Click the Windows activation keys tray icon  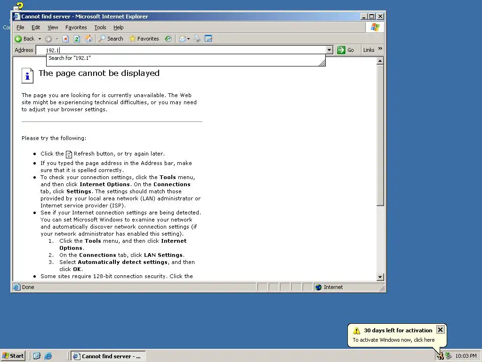(x=440, y=356)
